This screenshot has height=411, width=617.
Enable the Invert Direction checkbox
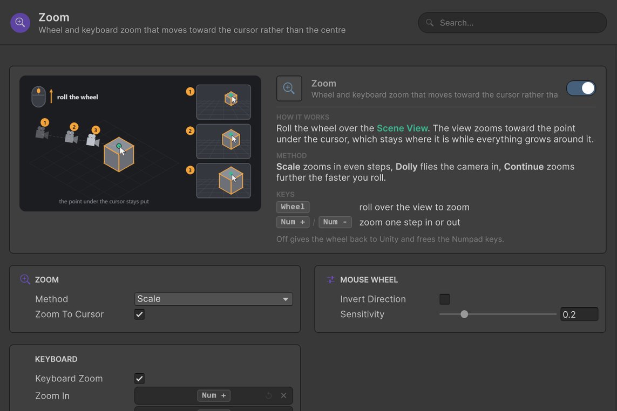tap(445, 299)
